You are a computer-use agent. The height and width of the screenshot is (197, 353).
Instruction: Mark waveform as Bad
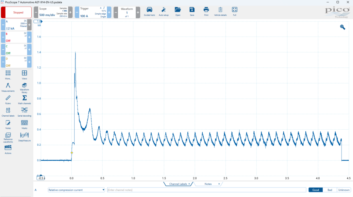pos(329,190)
